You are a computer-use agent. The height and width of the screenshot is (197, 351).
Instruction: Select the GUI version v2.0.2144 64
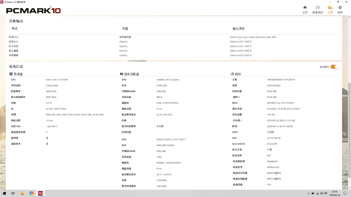pyautogui.click(x=274, y=138)
